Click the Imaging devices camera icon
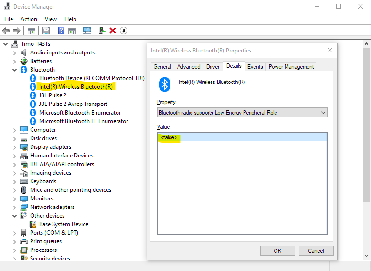Image resolution: width=371 pixels, height=271 pixels. click(24, 173)
